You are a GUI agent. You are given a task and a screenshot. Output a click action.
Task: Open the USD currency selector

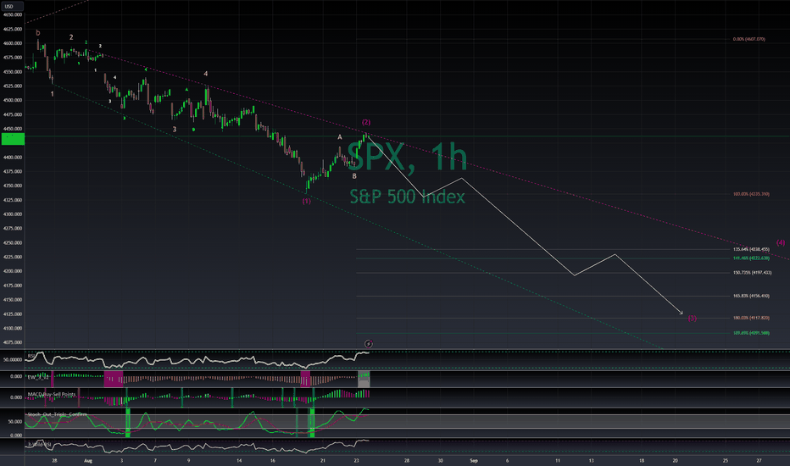coord(12,7)
